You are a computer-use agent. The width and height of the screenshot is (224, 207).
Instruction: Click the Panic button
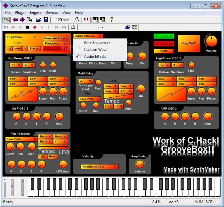point(164,51)
